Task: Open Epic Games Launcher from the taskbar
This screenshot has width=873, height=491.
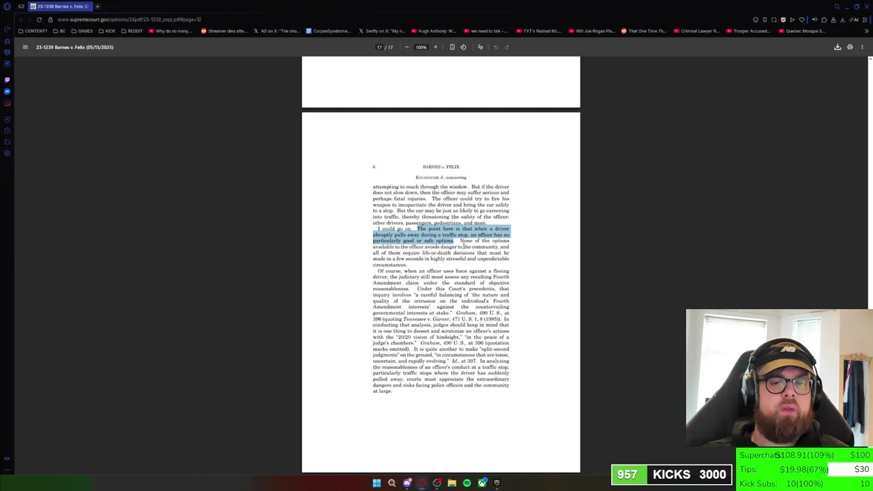Action: click(x=497, y=483)
